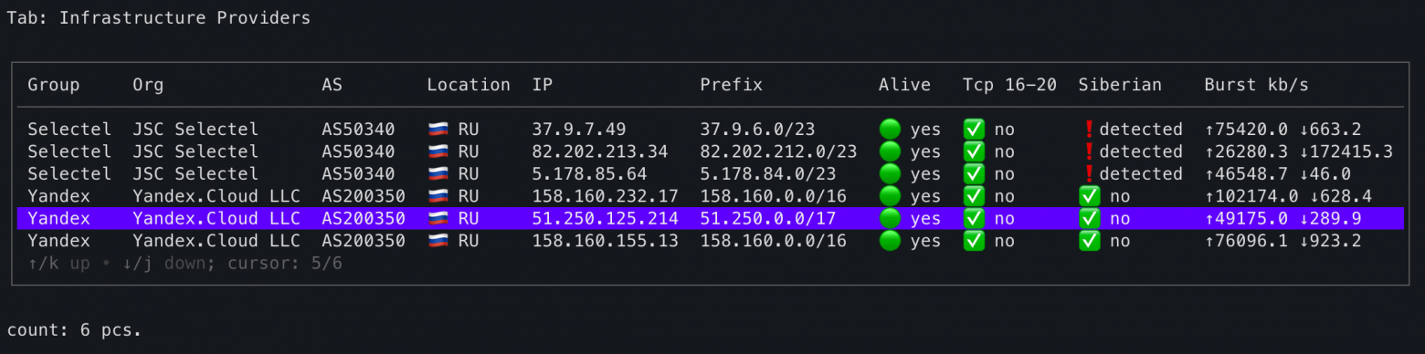The width and height of the screenshot is (1425, 354).
Task: Click the Tcp 16-20 checkmark for 37.9.7.49
Action: coord(974,130)
